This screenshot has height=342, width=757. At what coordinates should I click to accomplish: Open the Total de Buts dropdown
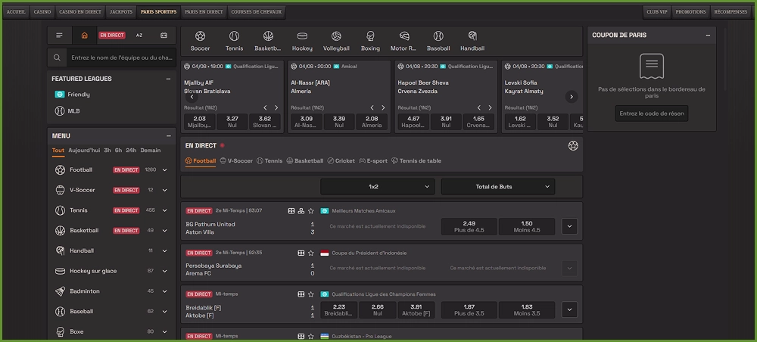(498, 187)
